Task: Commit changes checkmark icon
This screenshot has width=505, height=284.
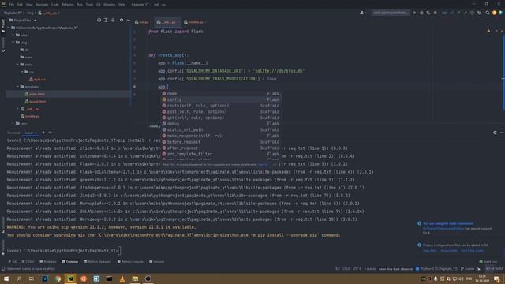Action: coord(458,13)
